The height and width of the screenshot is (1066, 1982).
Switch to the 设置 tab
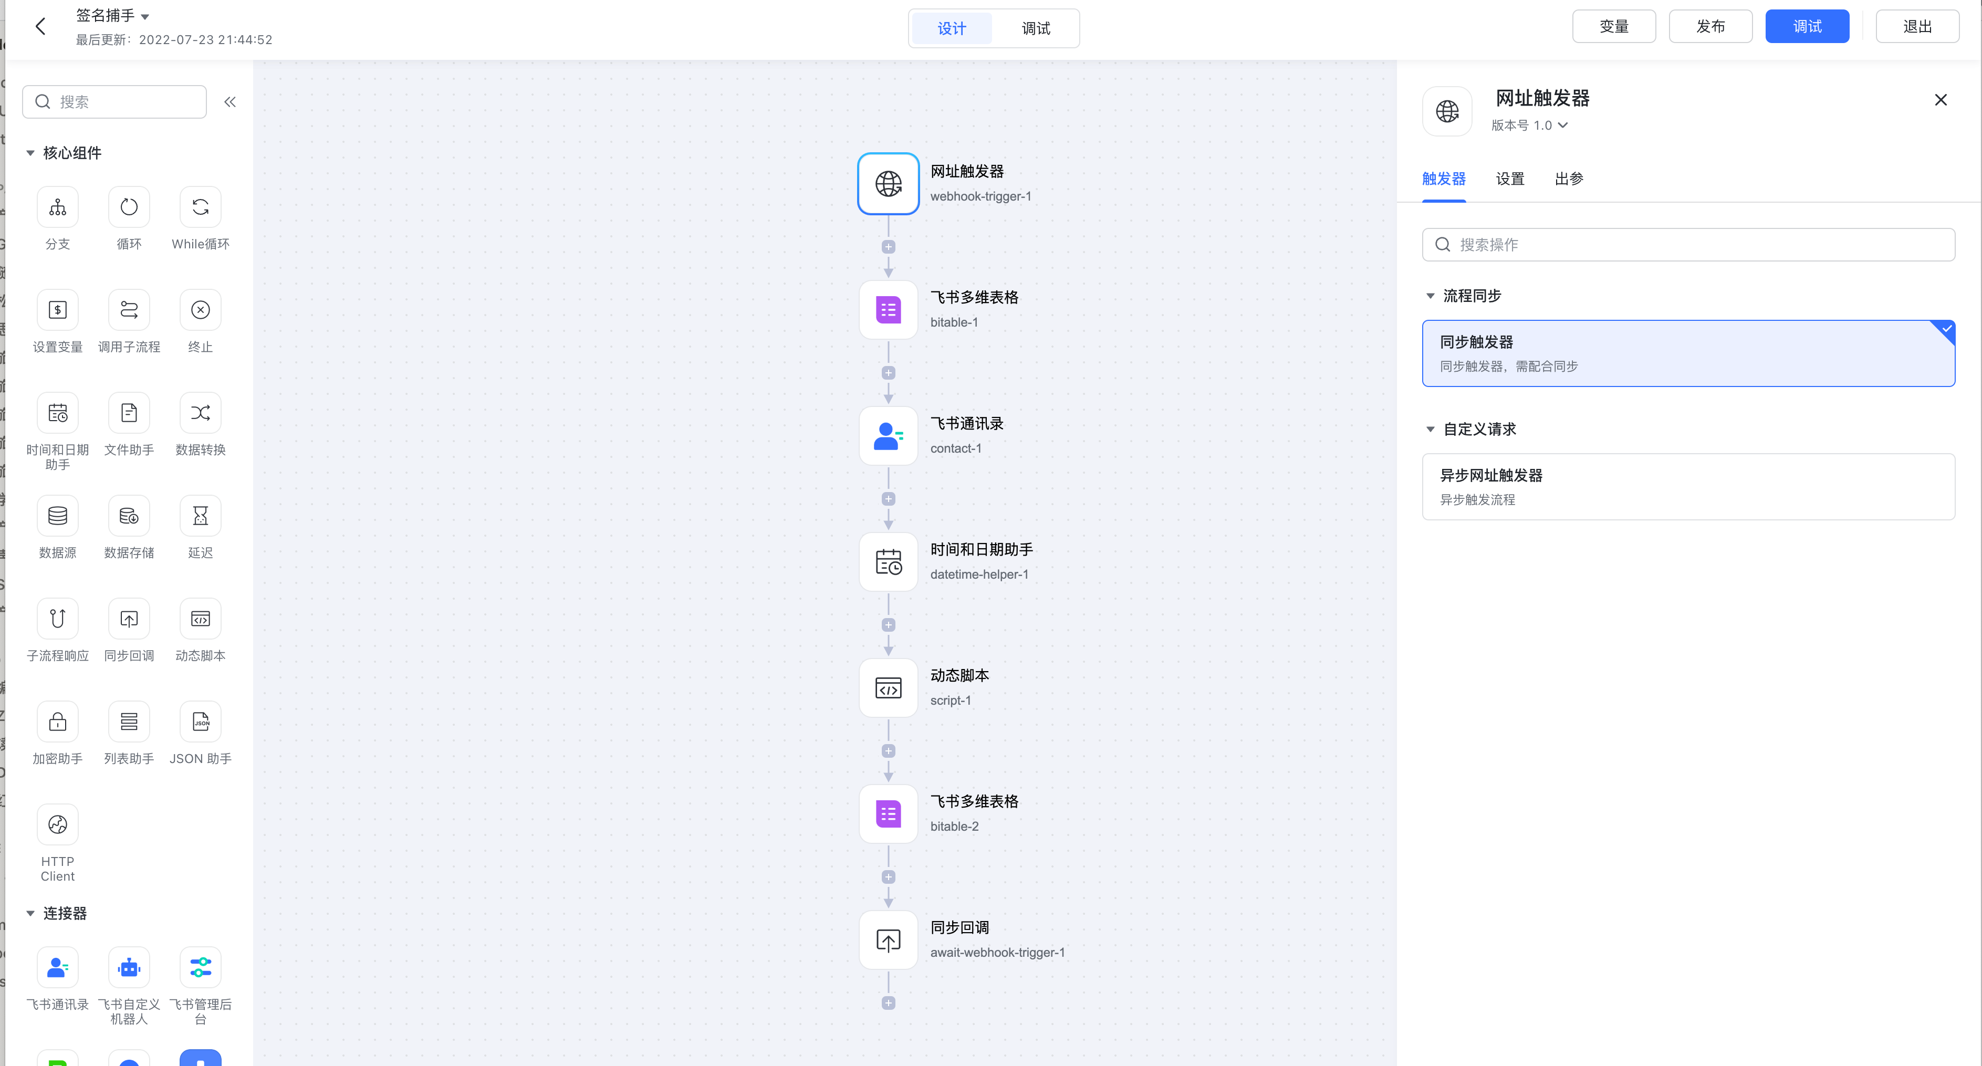[1510, 179]
